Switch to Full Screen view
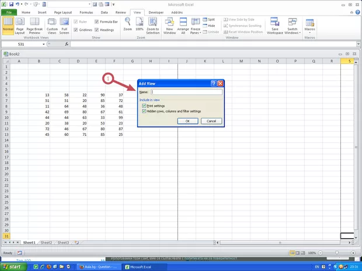This screenshot has width=362, height=271. click(65, 25)
